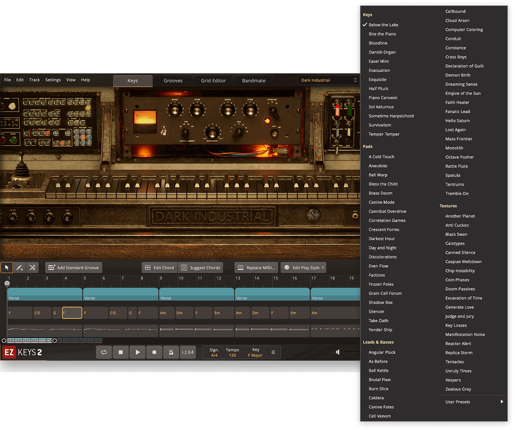Screen dimensions: 515x430
Task: Choose the Zealous Gray preset
Action: [458, 389]
